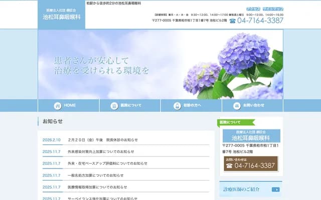Open the HOME navigation tab
Viewport: 321px width, 200px height.
pos(68,105)
